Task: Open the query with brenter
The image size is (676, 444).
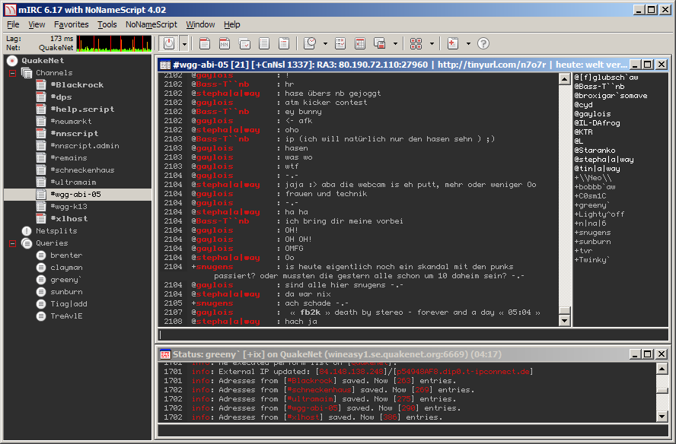Action: (x=65, y=255)
